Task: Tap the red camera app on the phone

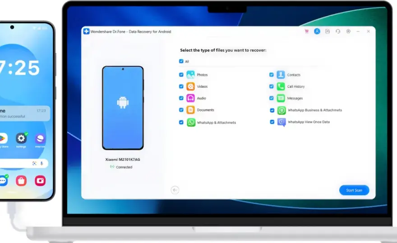Action: pos(40,180)
